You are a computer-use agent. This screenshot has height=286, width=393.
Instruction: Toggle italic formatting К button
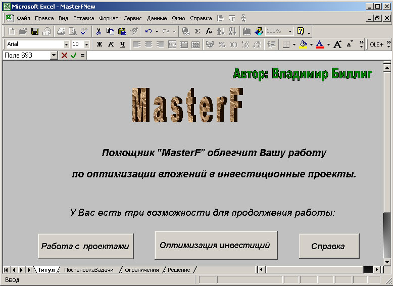[111, 44]
